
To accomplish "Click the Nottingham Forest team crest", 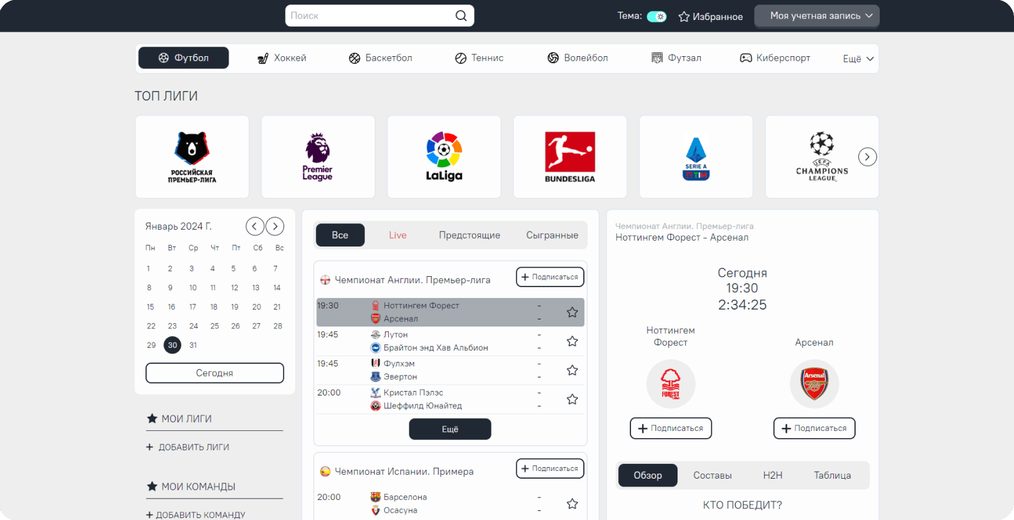I will point(670,384).
